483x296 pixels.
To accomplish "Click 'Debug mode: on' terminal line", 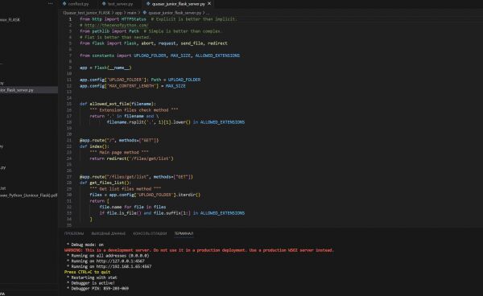I will tap(85, 245).
